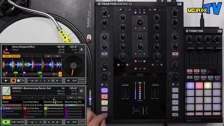The image size is (224, 126).
Task: Click the green play button on Deck C
Action: coord(6,122)
